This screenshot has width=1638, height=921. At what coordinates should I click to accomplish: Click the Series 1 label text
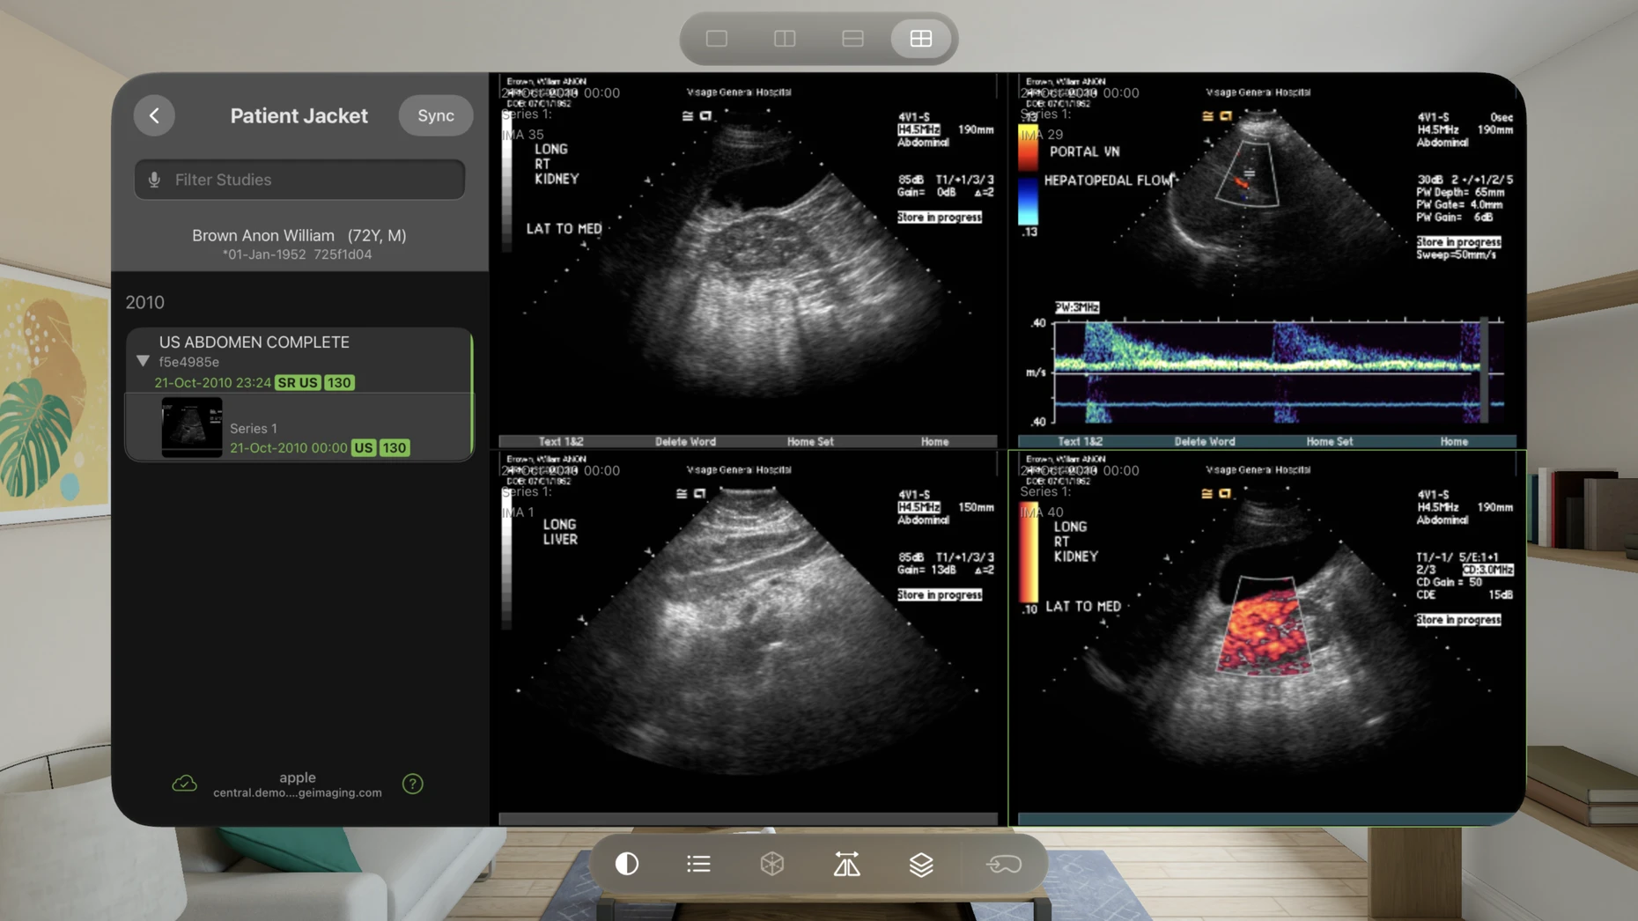(x=254, y=428)
